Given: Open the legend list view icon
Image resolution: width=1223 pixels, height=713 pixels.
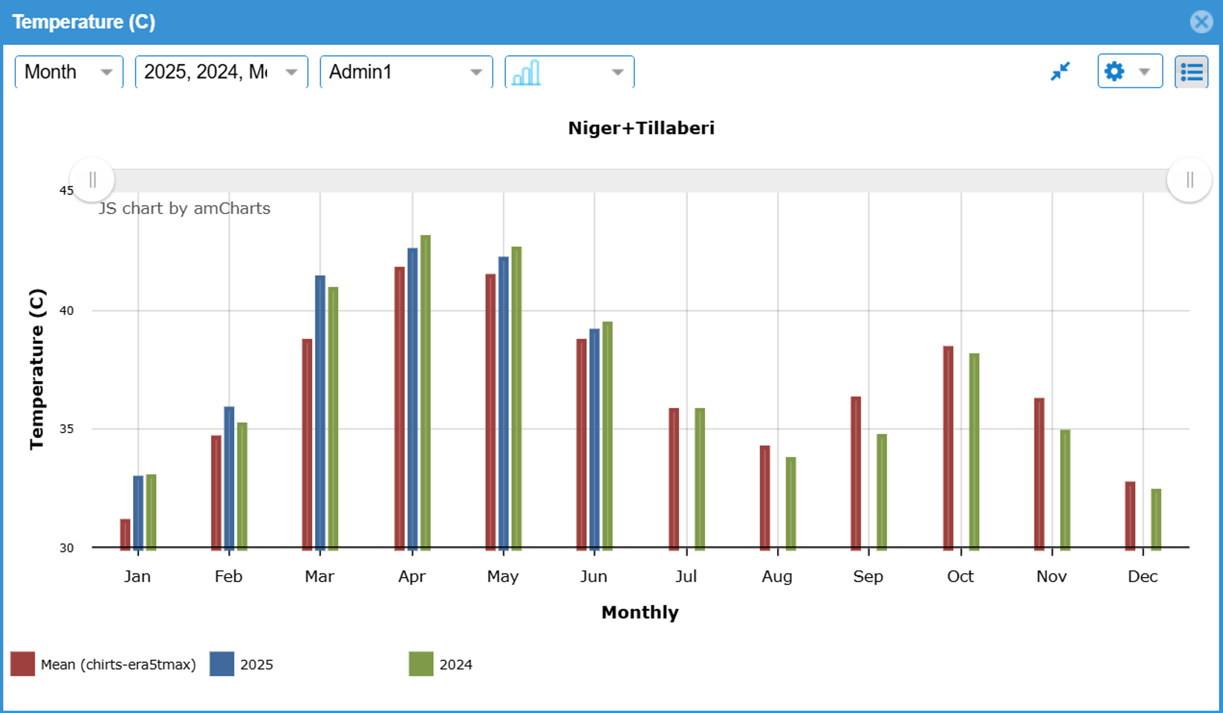Looking at the screenshot, I should 1192,71.
